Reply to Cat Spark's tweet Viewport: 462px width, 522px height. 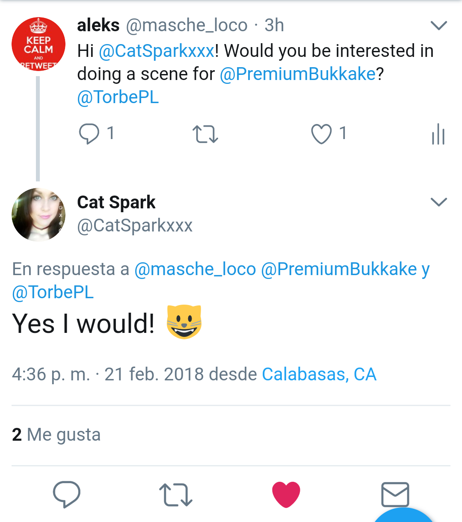click(66, 494)
